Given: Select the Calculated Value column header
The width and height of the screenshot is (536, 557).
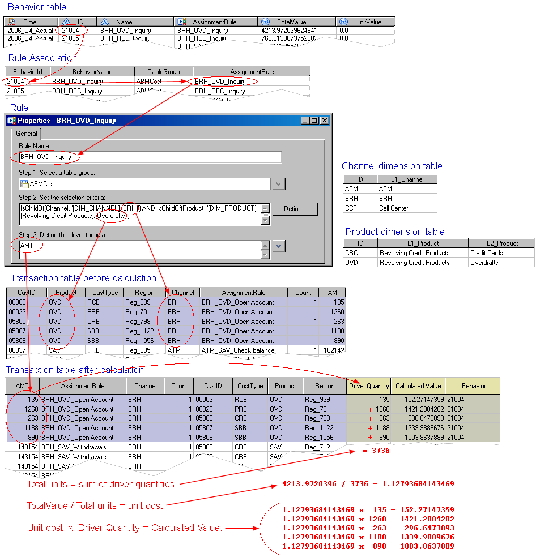Looking at the screenshot, I should pos(418,386).
